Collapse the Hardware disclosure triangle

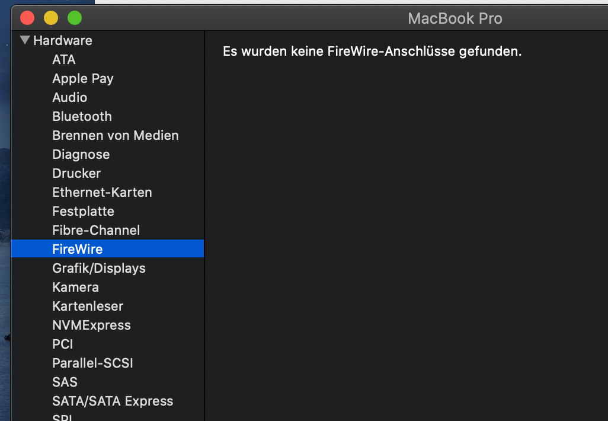24,40
